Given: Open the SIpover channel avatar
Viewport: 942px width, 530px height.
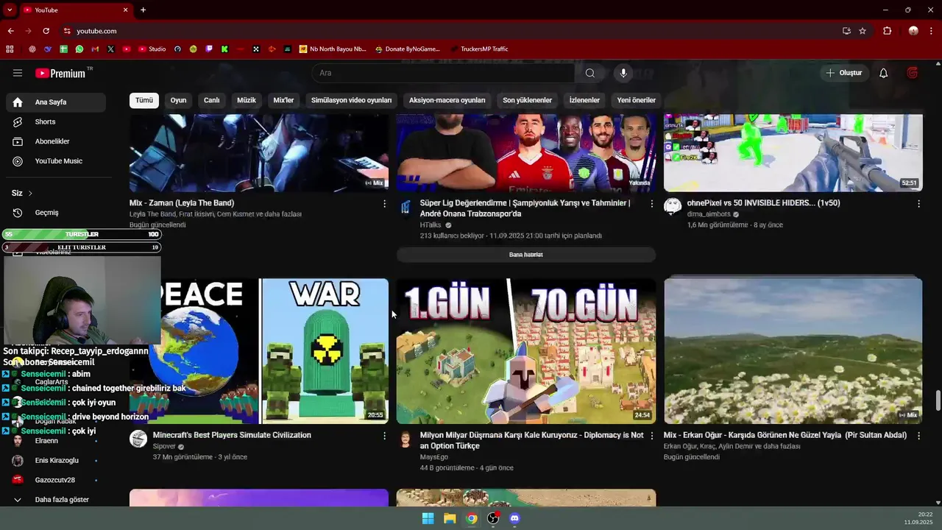Looking at the screenshot, I should pyautogui.click(x=138, y=439).
